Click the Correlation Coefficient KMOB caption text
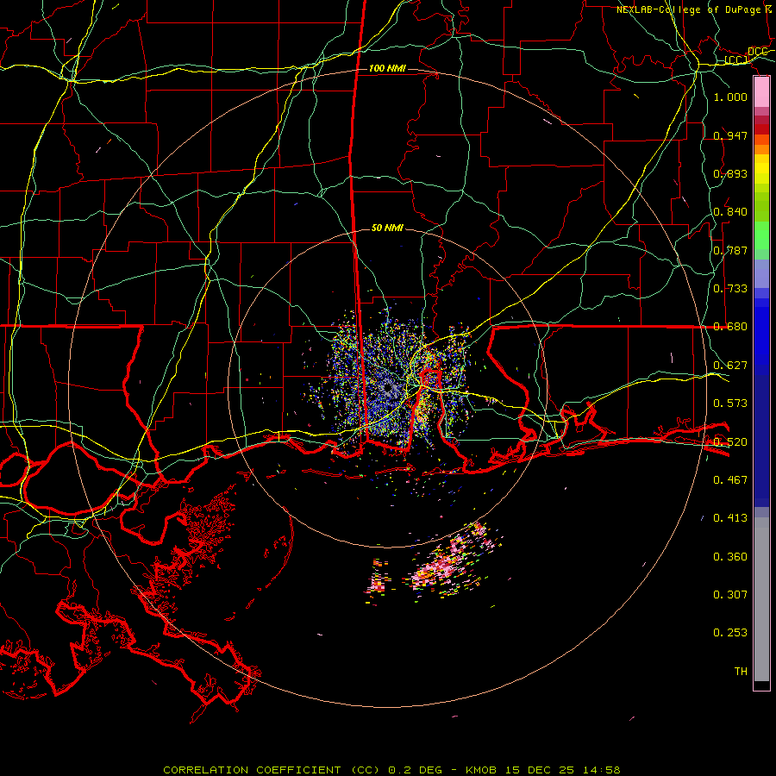776x776 pixels. pyautogui.click(x=391, y=770)
